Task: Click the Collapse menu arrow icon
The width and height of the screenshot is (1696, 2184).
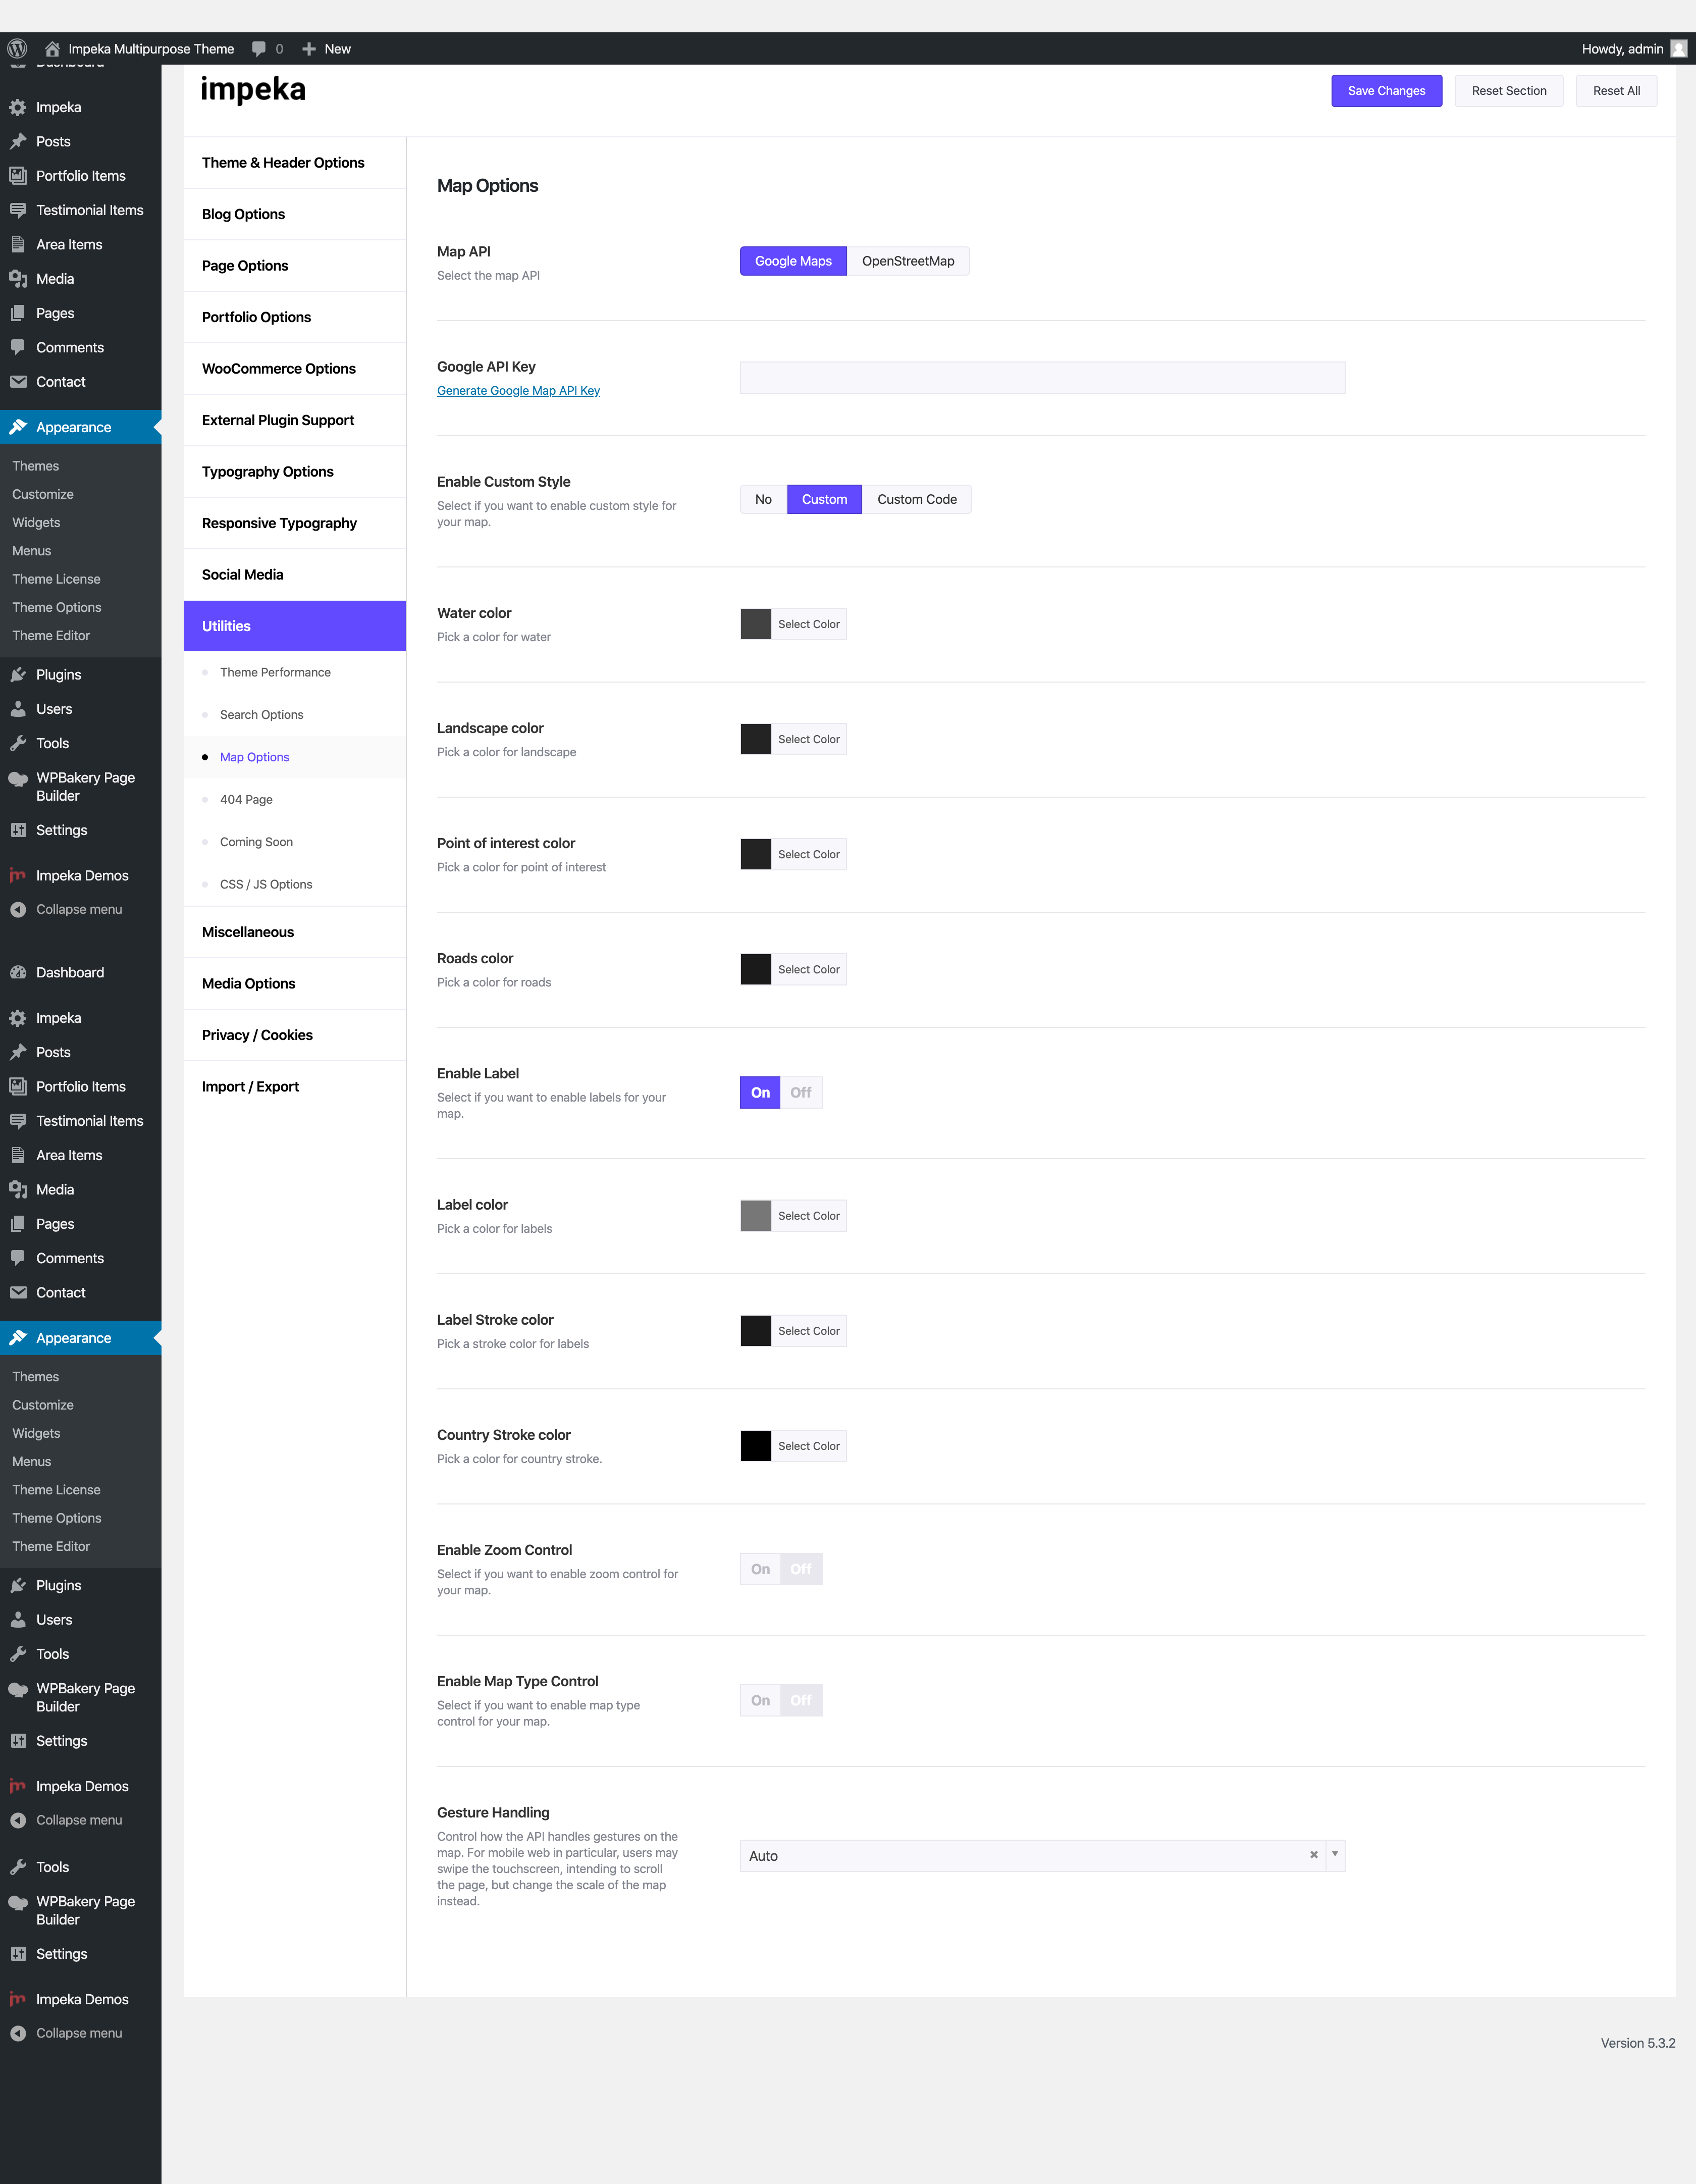Action: pos(18,910)
